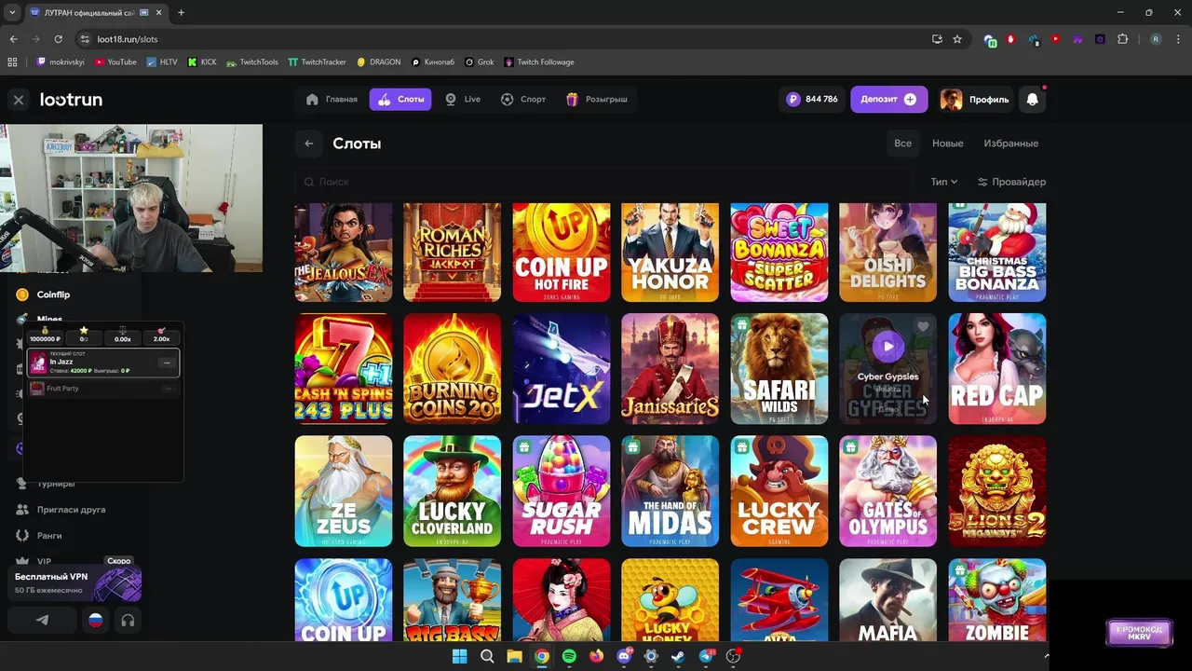Open the Gates of Olympus slot
This screenshot has width=1192, height=671.
(x=888, y=491)
